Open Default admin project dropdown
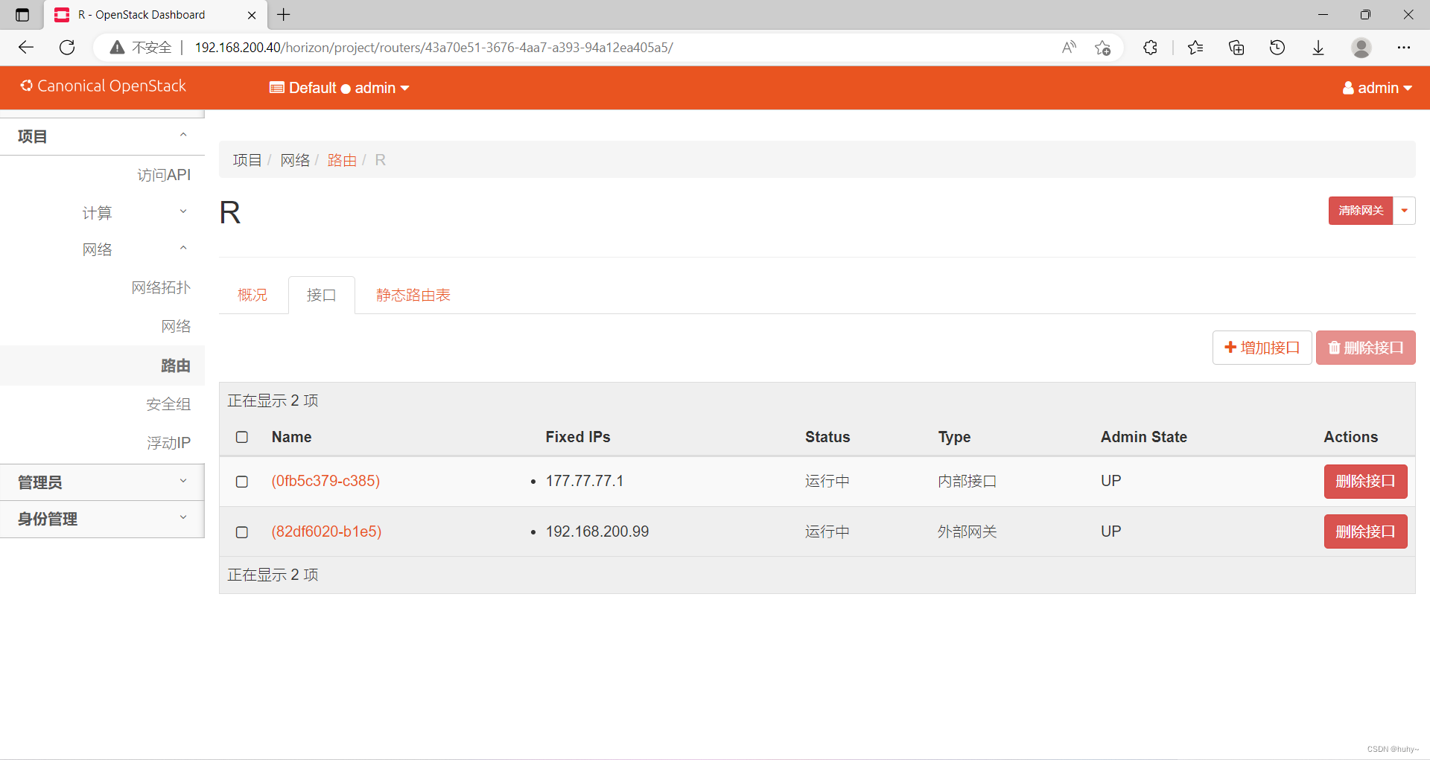 pos(340,88)
